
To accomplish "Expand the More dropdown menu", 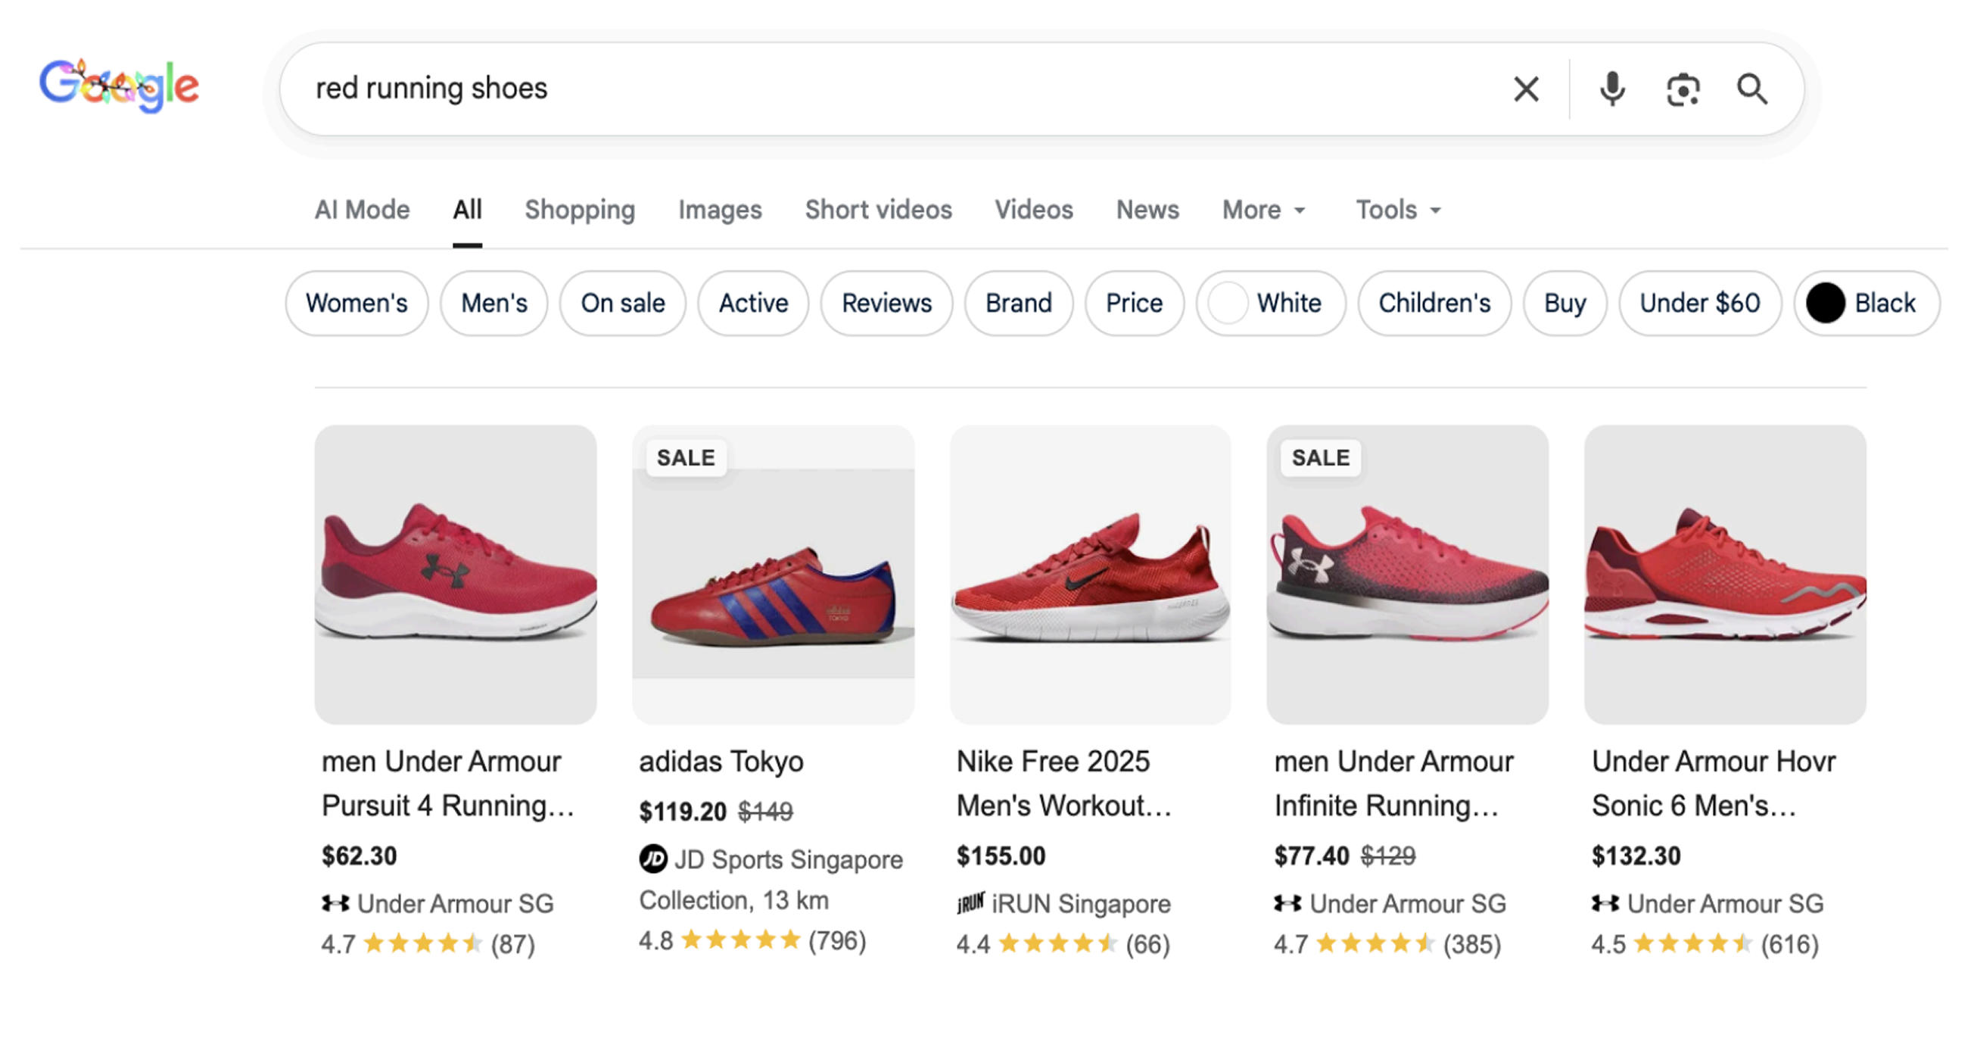I will pos(1263,210).
